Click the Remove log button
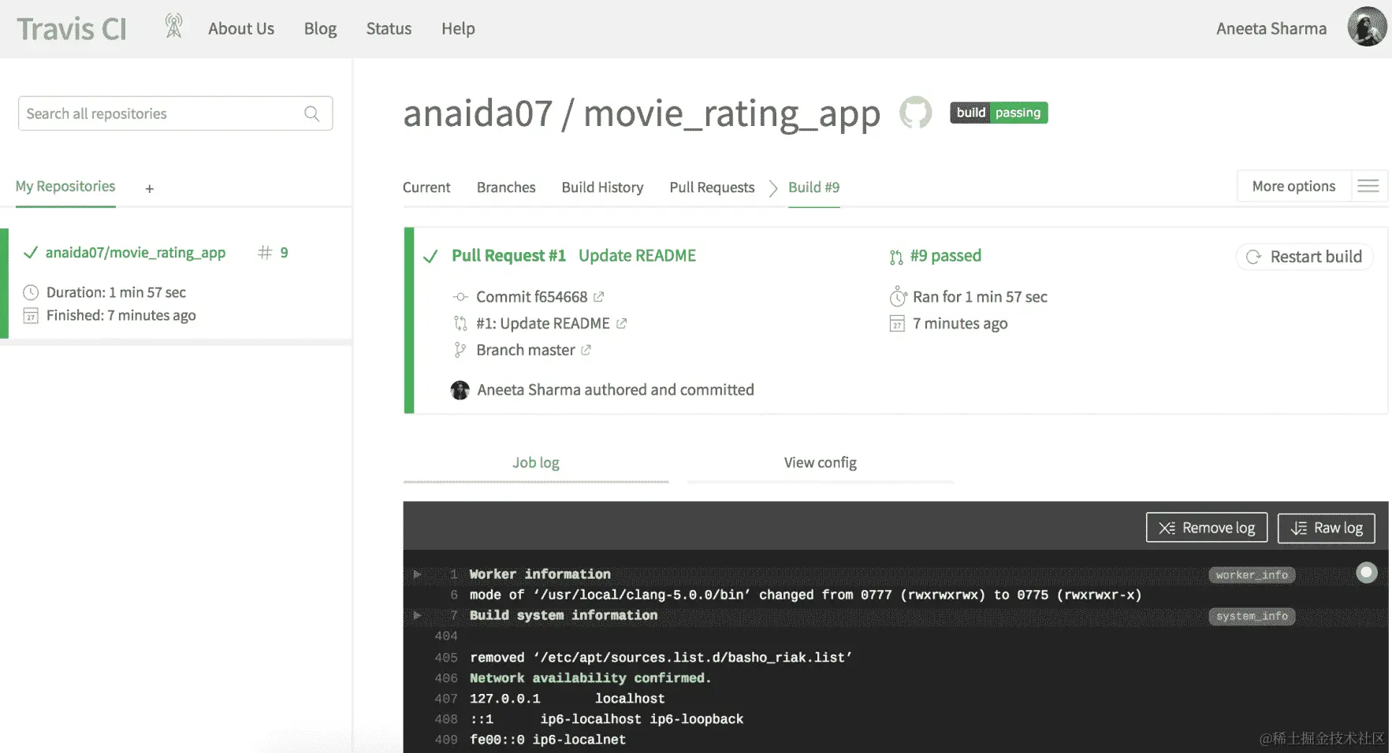Viewport: 1392px width, 753px height. click(x=1206, y=528)
